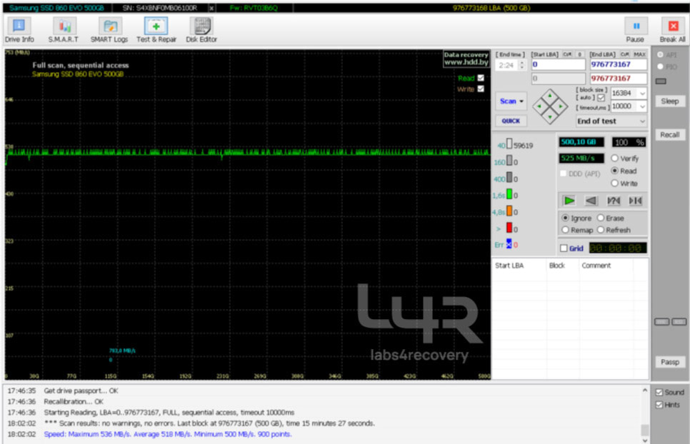Click the 100 % progress indicator
690x444 pixels.
(x=629, y=142)
